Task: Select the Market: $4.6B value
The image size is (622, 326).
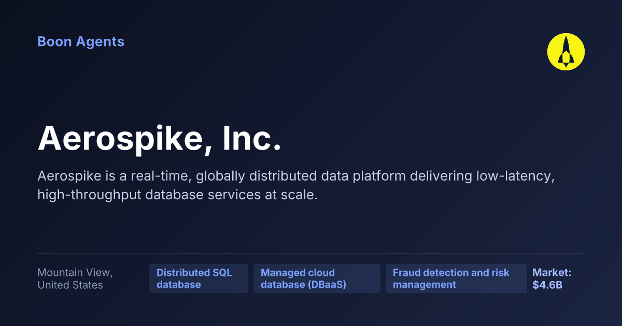Action: pos(552,278)
